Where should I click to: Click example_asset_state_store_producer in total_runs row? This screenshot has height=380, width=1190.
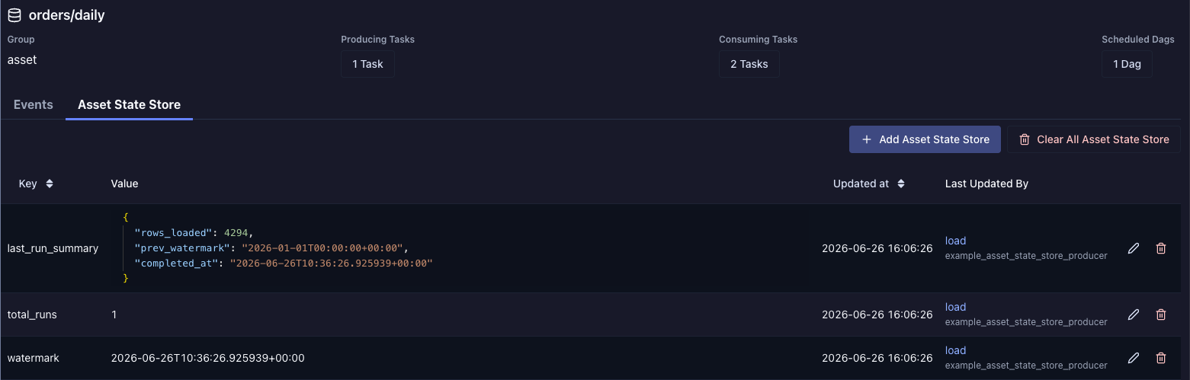pos(1026,322)
